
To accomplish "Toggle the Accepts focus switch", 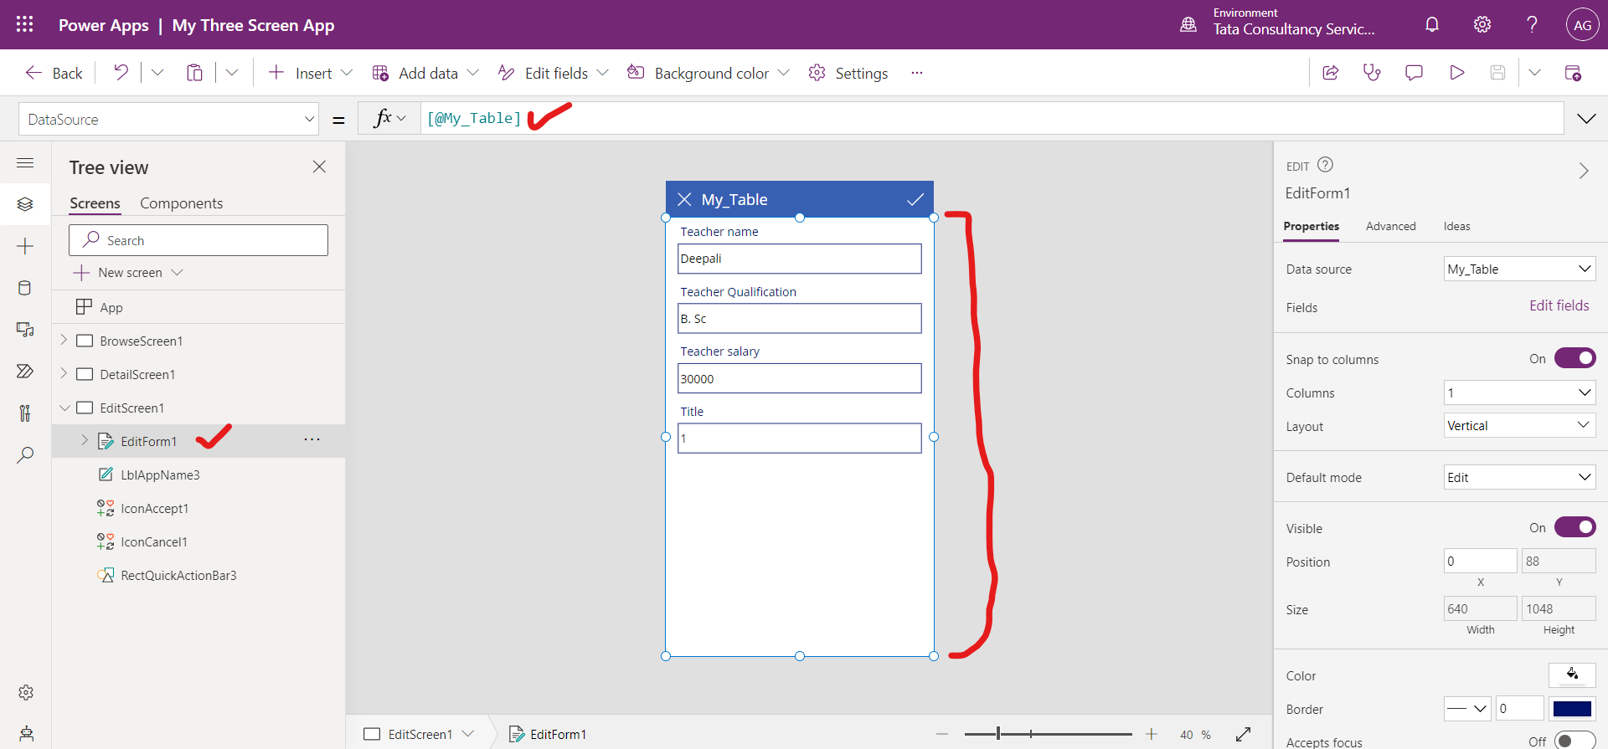I will [1574, 741].
